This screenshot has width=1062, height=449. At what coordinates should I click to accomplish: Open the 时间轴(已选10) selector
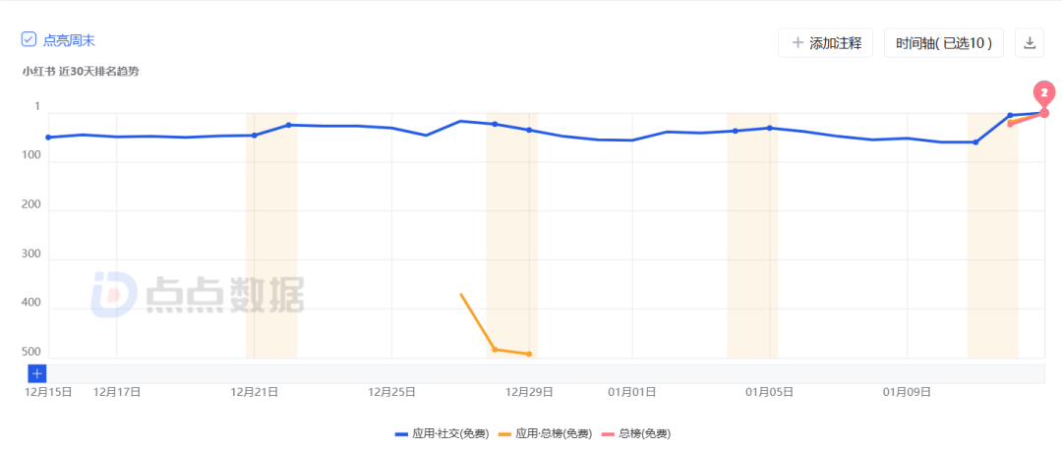click(943, 43)
